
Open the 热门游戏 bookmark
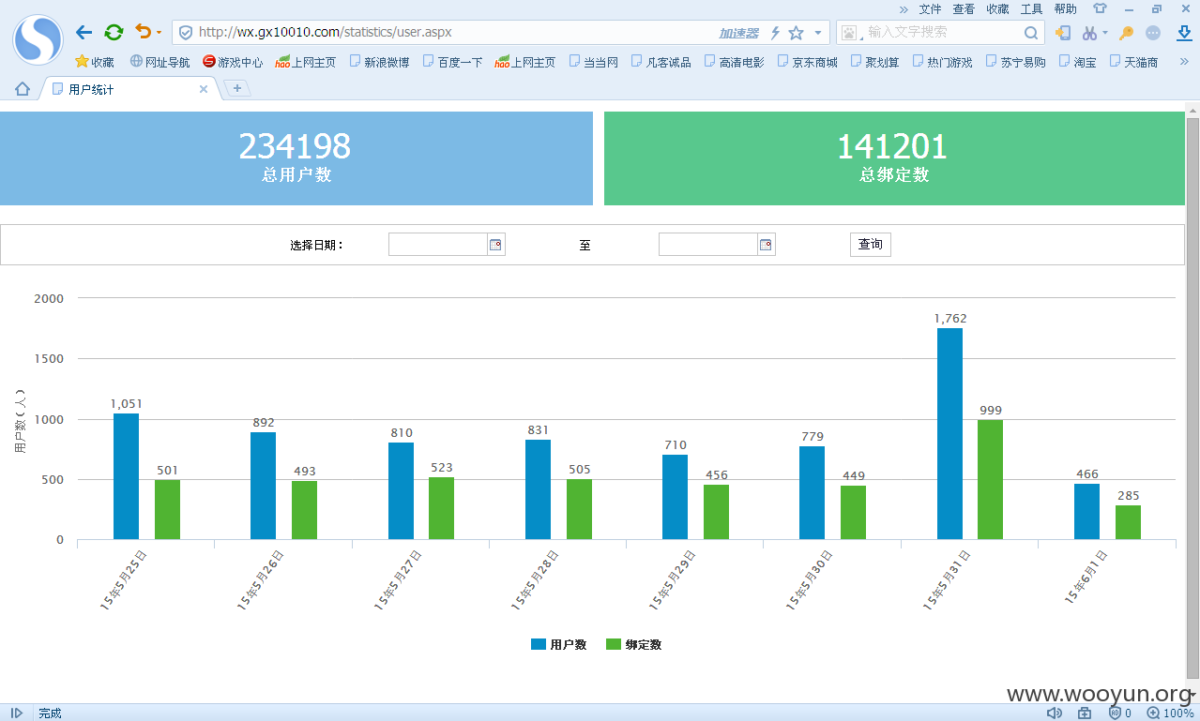942,62
